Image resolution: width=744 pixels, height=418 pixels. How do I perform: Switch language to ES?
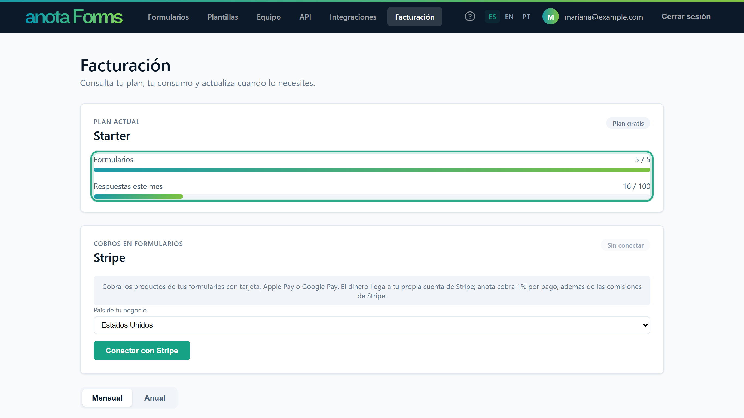click(x=492, y=17)
